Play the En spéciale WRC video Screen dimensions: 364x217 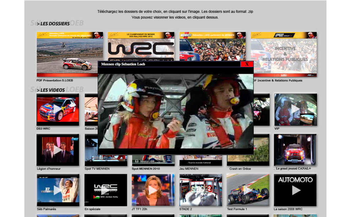(x=106, y=190)
